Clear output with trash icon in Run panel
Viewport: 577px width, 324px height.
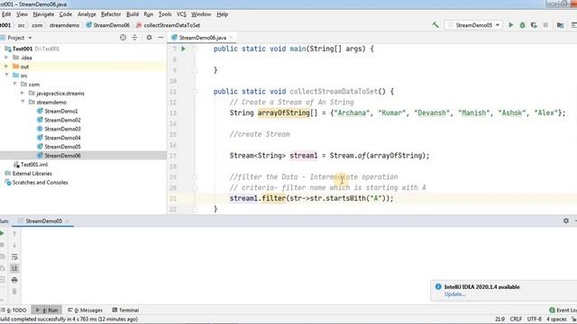[14, 292]
